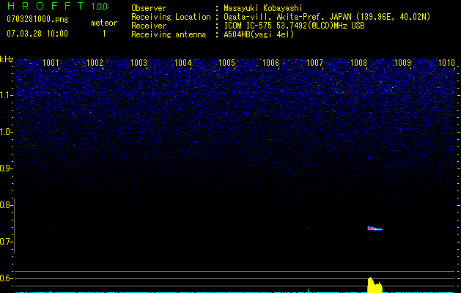Image resolution: width=461 pixels, height=293 pixels.
Task: Click the A504HB antenna description
Action: pos(259,34)
